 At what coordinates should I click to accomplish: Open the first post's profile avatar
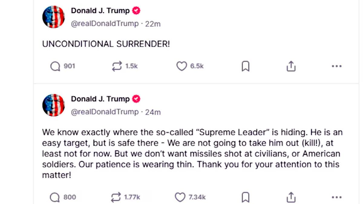click(x=54, y=17)
